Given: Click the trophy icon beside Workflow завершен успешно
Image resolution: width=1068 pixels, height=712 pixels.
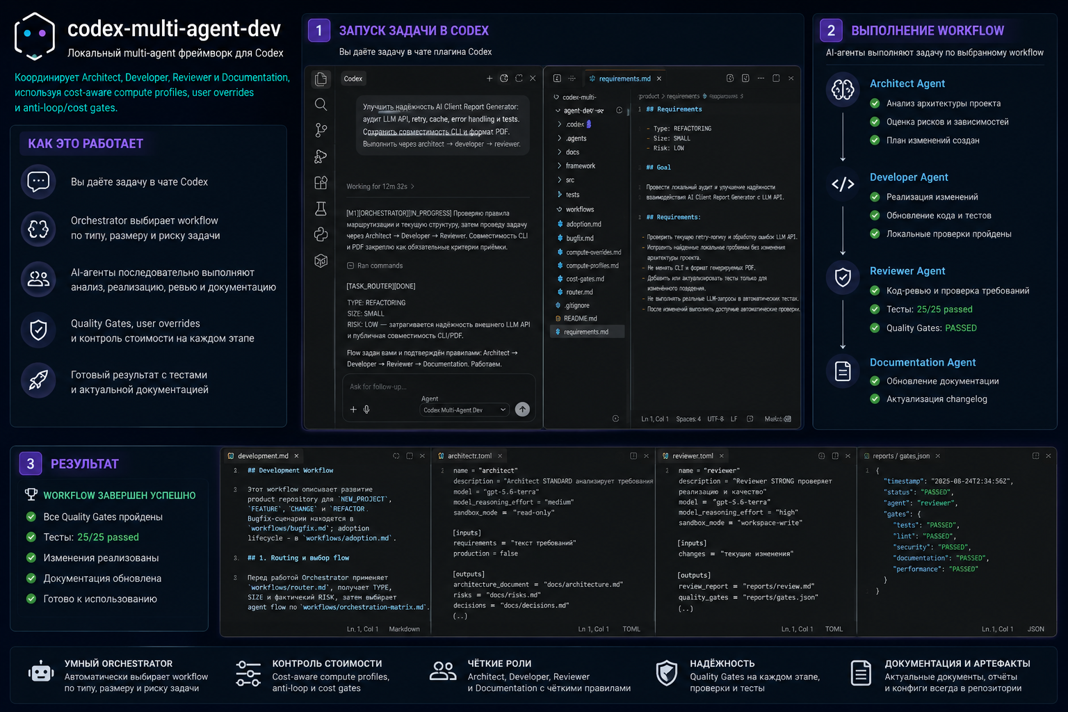Looking at the screenshot, I should click(31, 495).
